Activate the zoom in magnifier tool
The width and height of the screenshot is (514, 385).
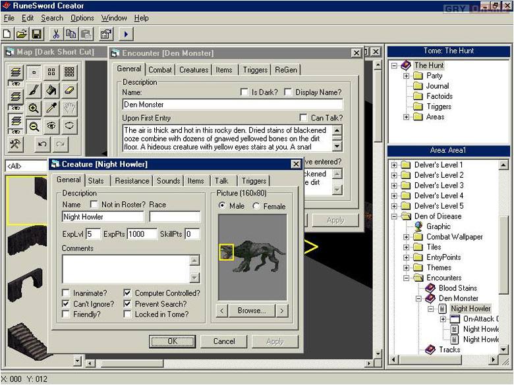point(34,108)
